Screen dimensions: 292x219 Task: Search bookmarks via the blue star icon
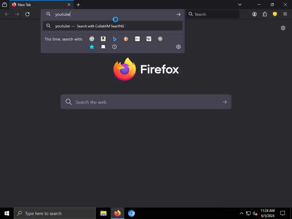point(92,47)
